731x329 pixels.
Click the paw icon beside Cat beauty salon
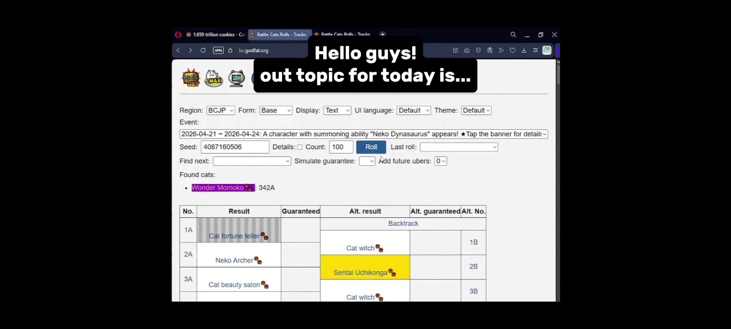tap(265, 285)
